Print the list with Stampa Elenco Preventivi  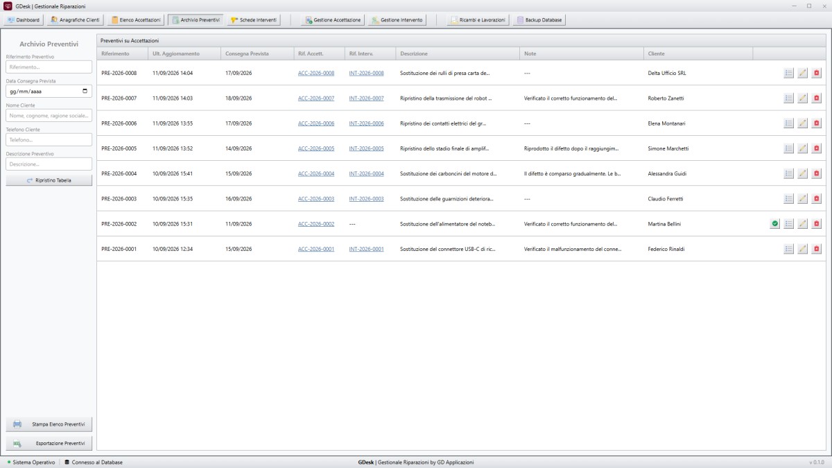click(49, 424)
